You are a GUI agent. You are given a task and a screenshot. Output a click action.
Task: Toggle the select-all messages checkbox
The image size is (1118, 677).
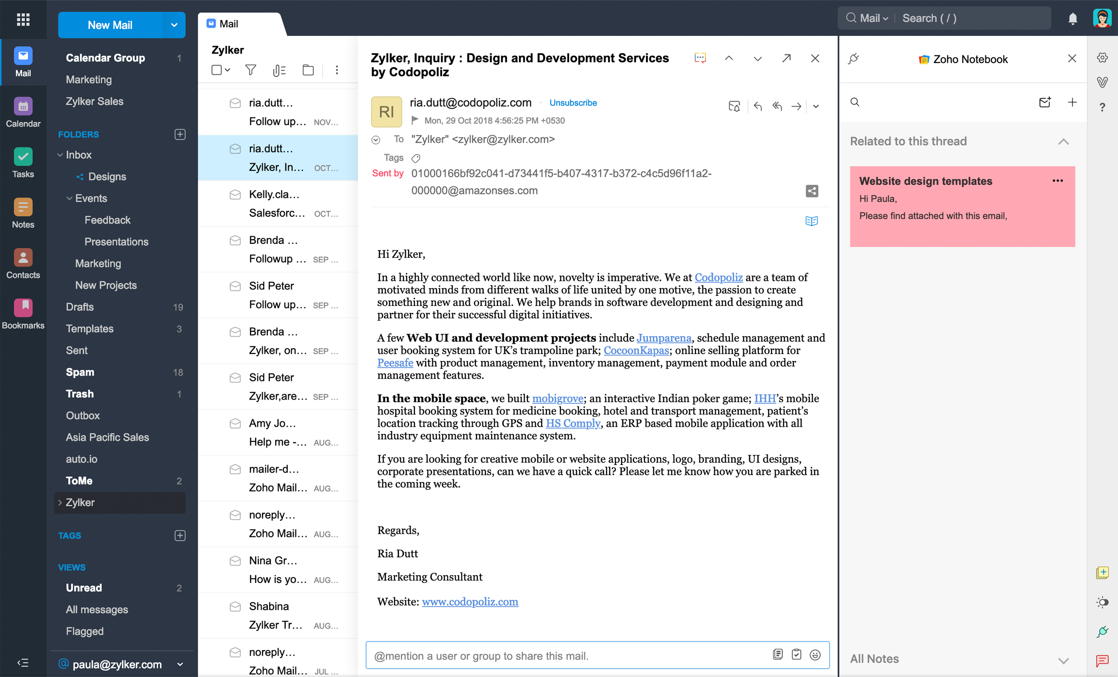point(217,70)
